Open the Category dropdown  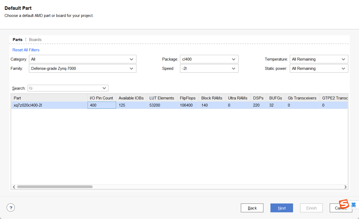click(x=83, y=59)
